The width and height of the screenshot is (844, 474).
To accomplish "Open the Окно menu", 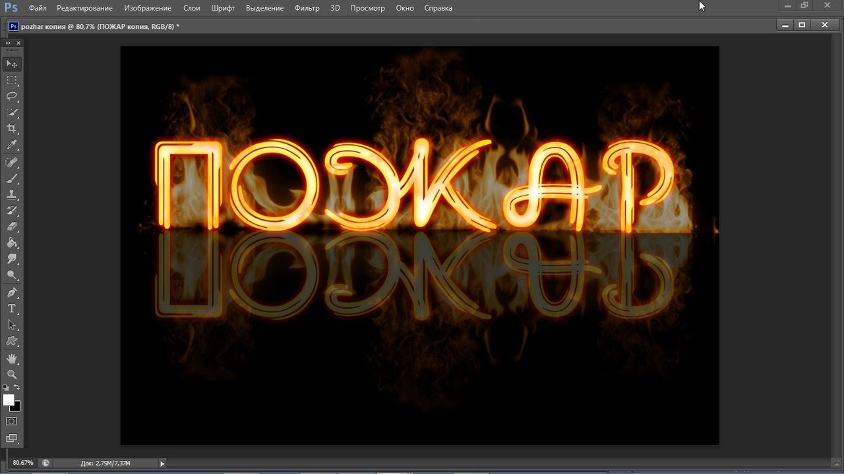I will 405,8.
